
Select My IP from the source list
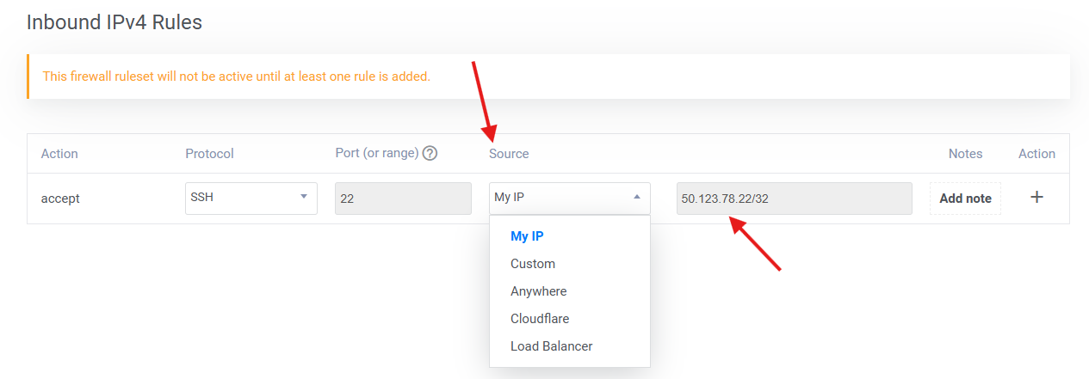[527, 236]
